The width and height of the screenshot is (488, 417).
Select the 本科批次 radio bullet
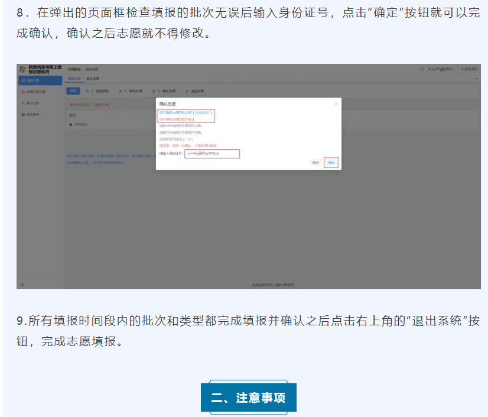point(70,125)
